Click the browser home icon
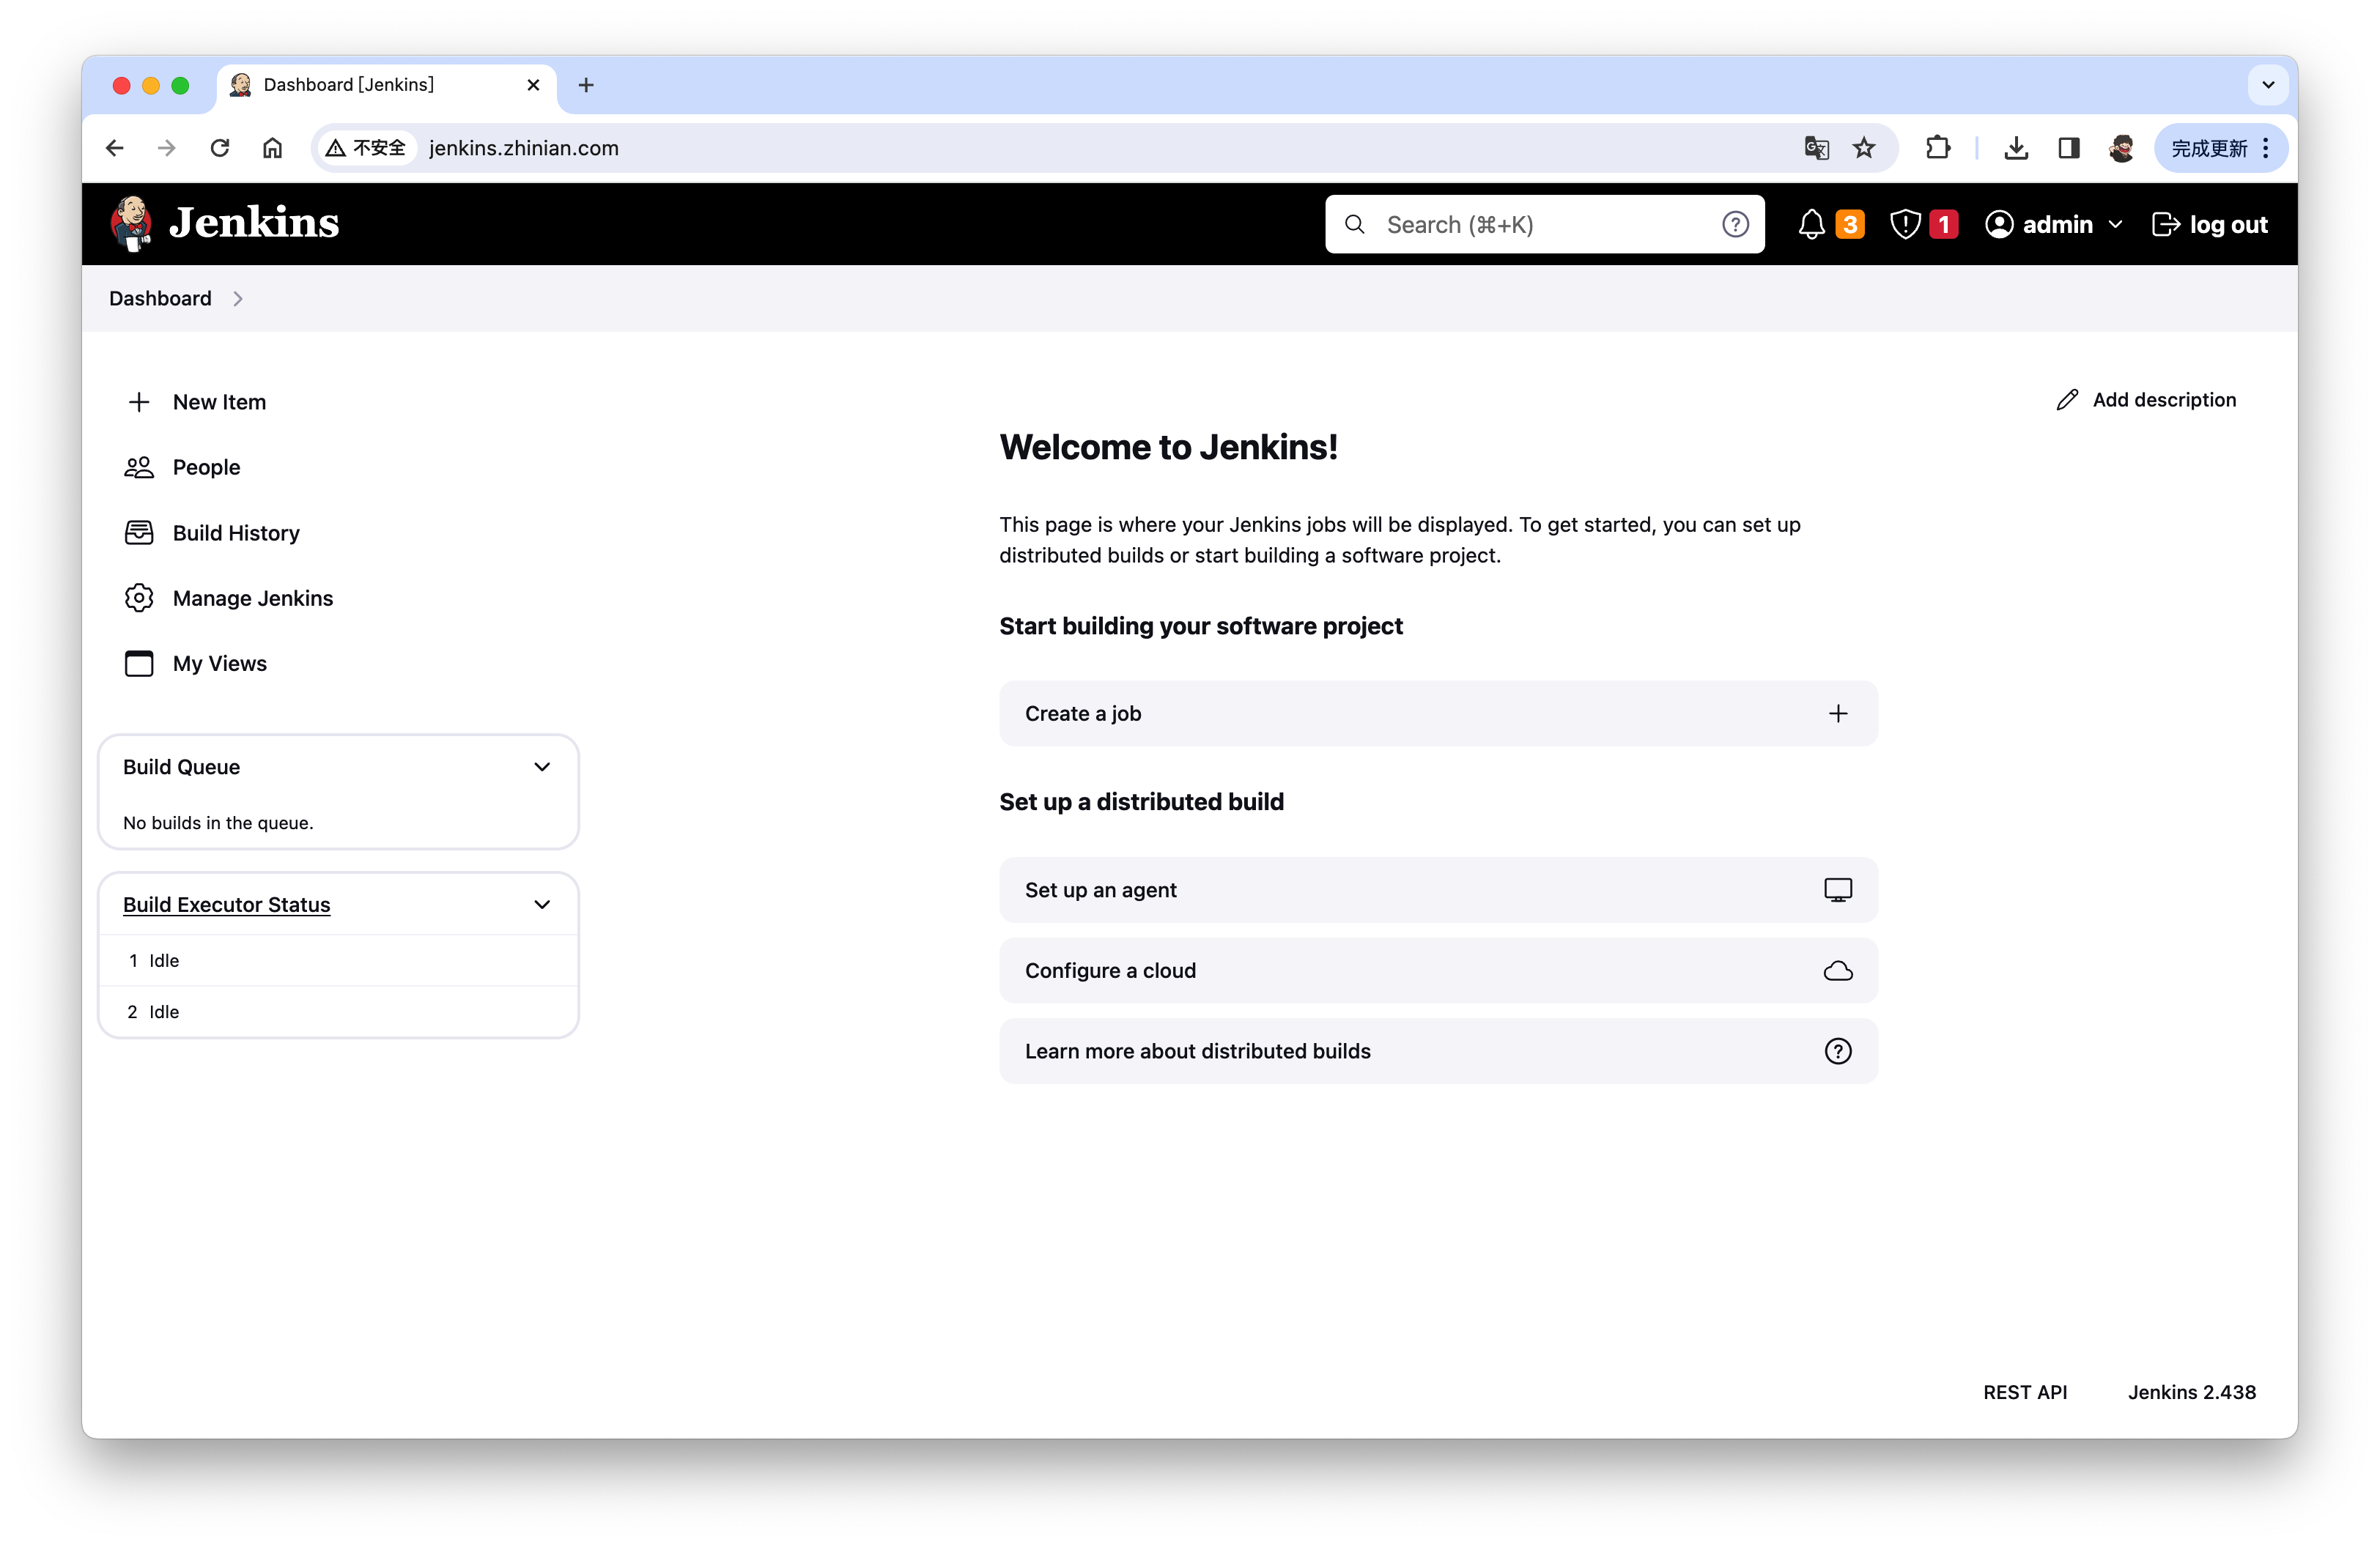2380x1547 pixels. click(x=272, y=148)
